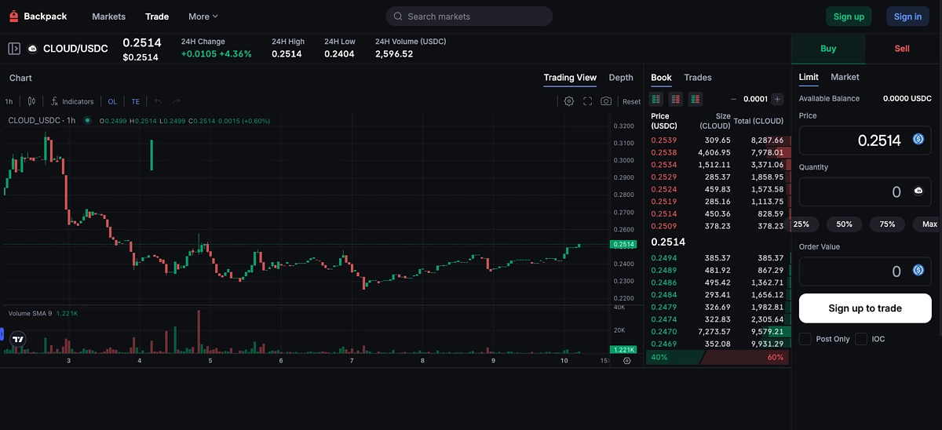Click the green Sign up button
The image size is (942, 430).
point(849,16)
